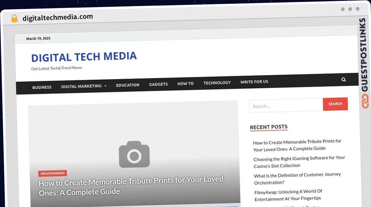Click the camera placeholder featured image
371x207 pixels.
point(134,154)
